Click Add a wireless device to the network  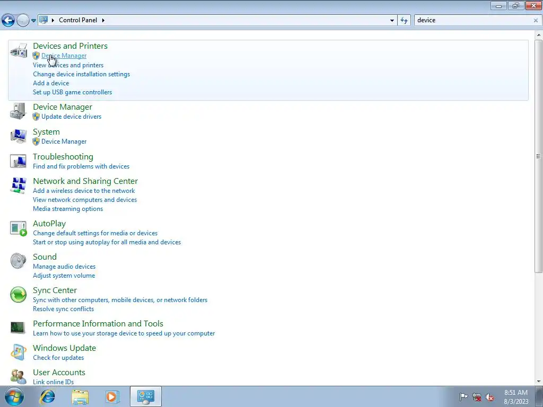coord(84,191)
